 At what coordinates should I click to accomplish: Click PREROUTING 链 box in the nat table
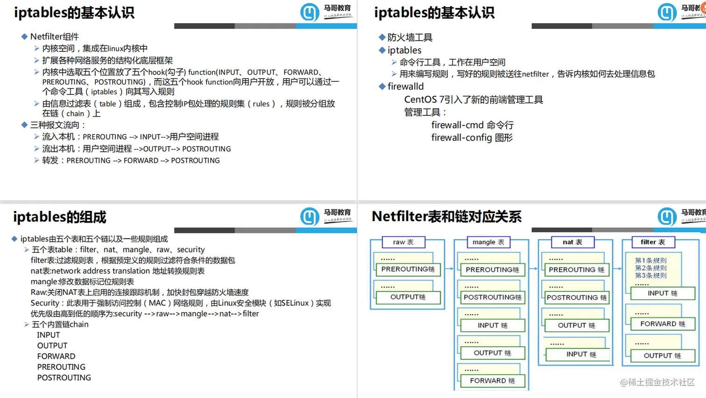(577, 270)
